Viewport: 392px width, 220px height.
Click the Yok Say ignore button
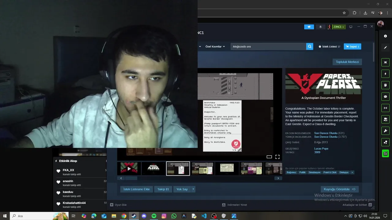182,189
